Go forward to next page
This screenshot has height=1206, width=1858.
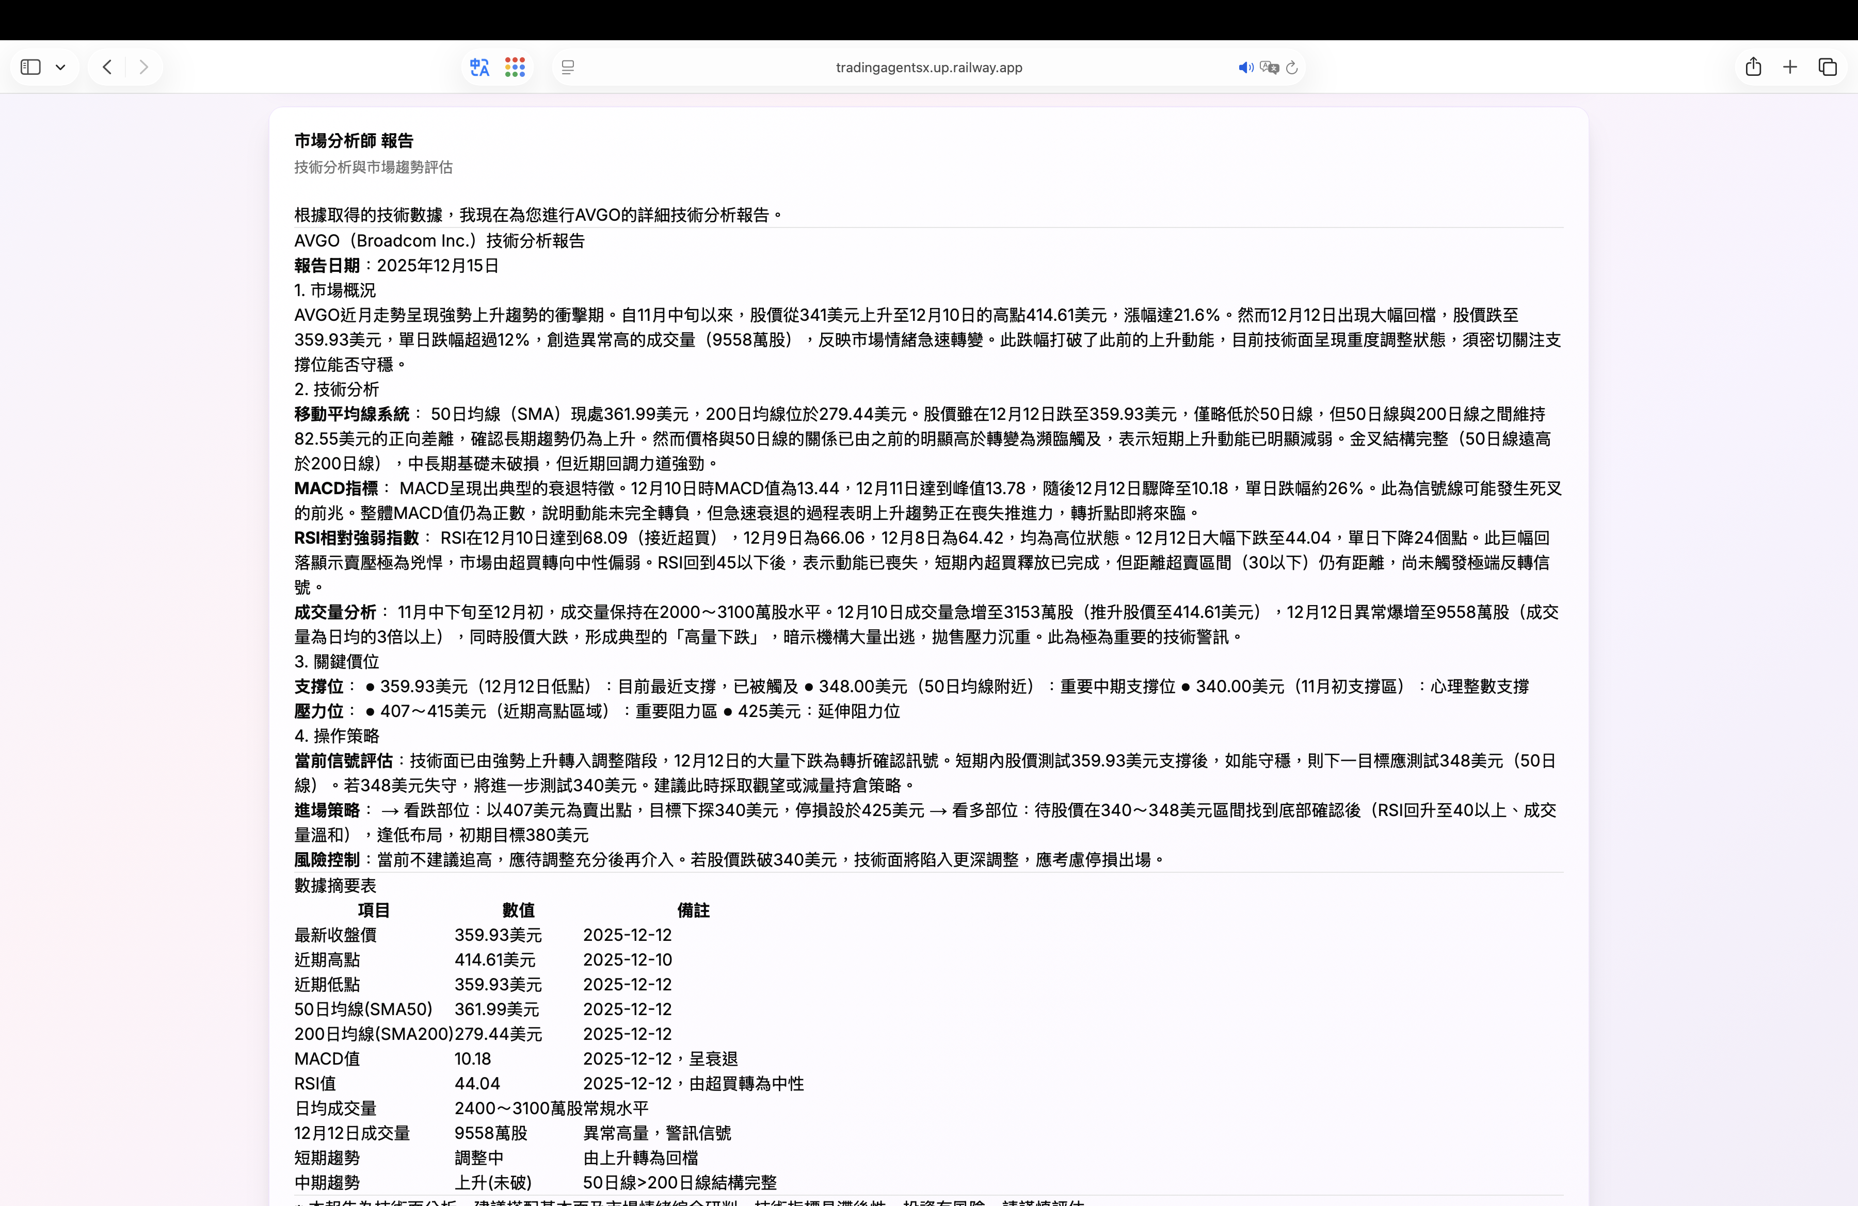tap(143, 67)
